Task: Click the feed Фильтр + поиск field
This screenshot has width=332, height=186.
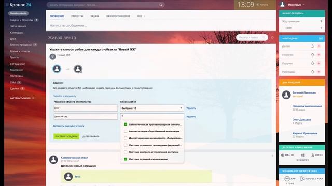Action: (x=252, y=38)
